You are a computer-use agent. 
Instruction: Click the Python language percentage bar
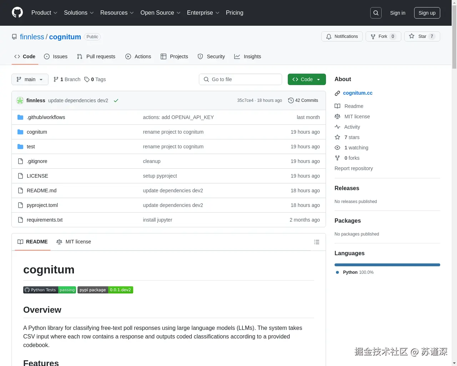(387, 265)
